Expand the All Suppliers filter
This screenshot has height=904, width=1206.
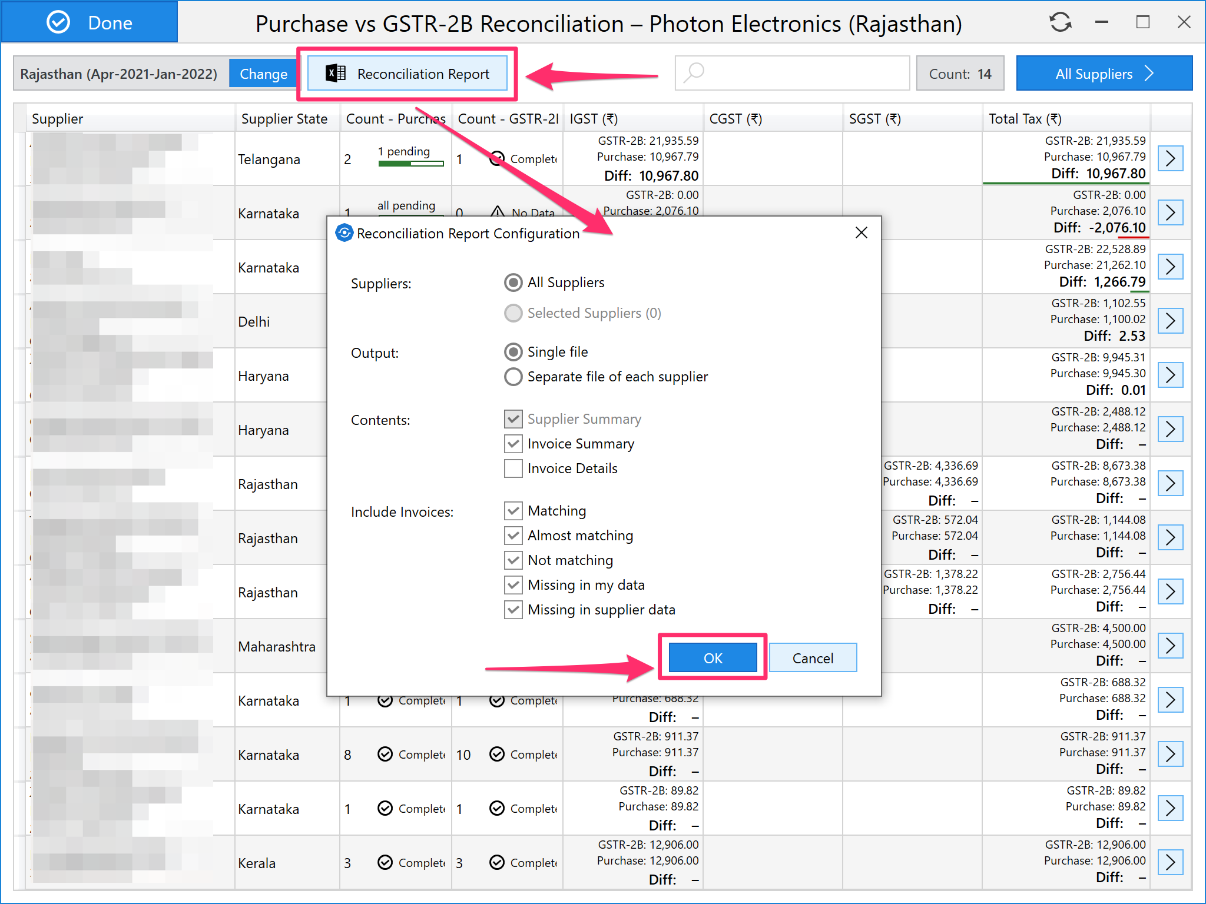(1104, 74)
